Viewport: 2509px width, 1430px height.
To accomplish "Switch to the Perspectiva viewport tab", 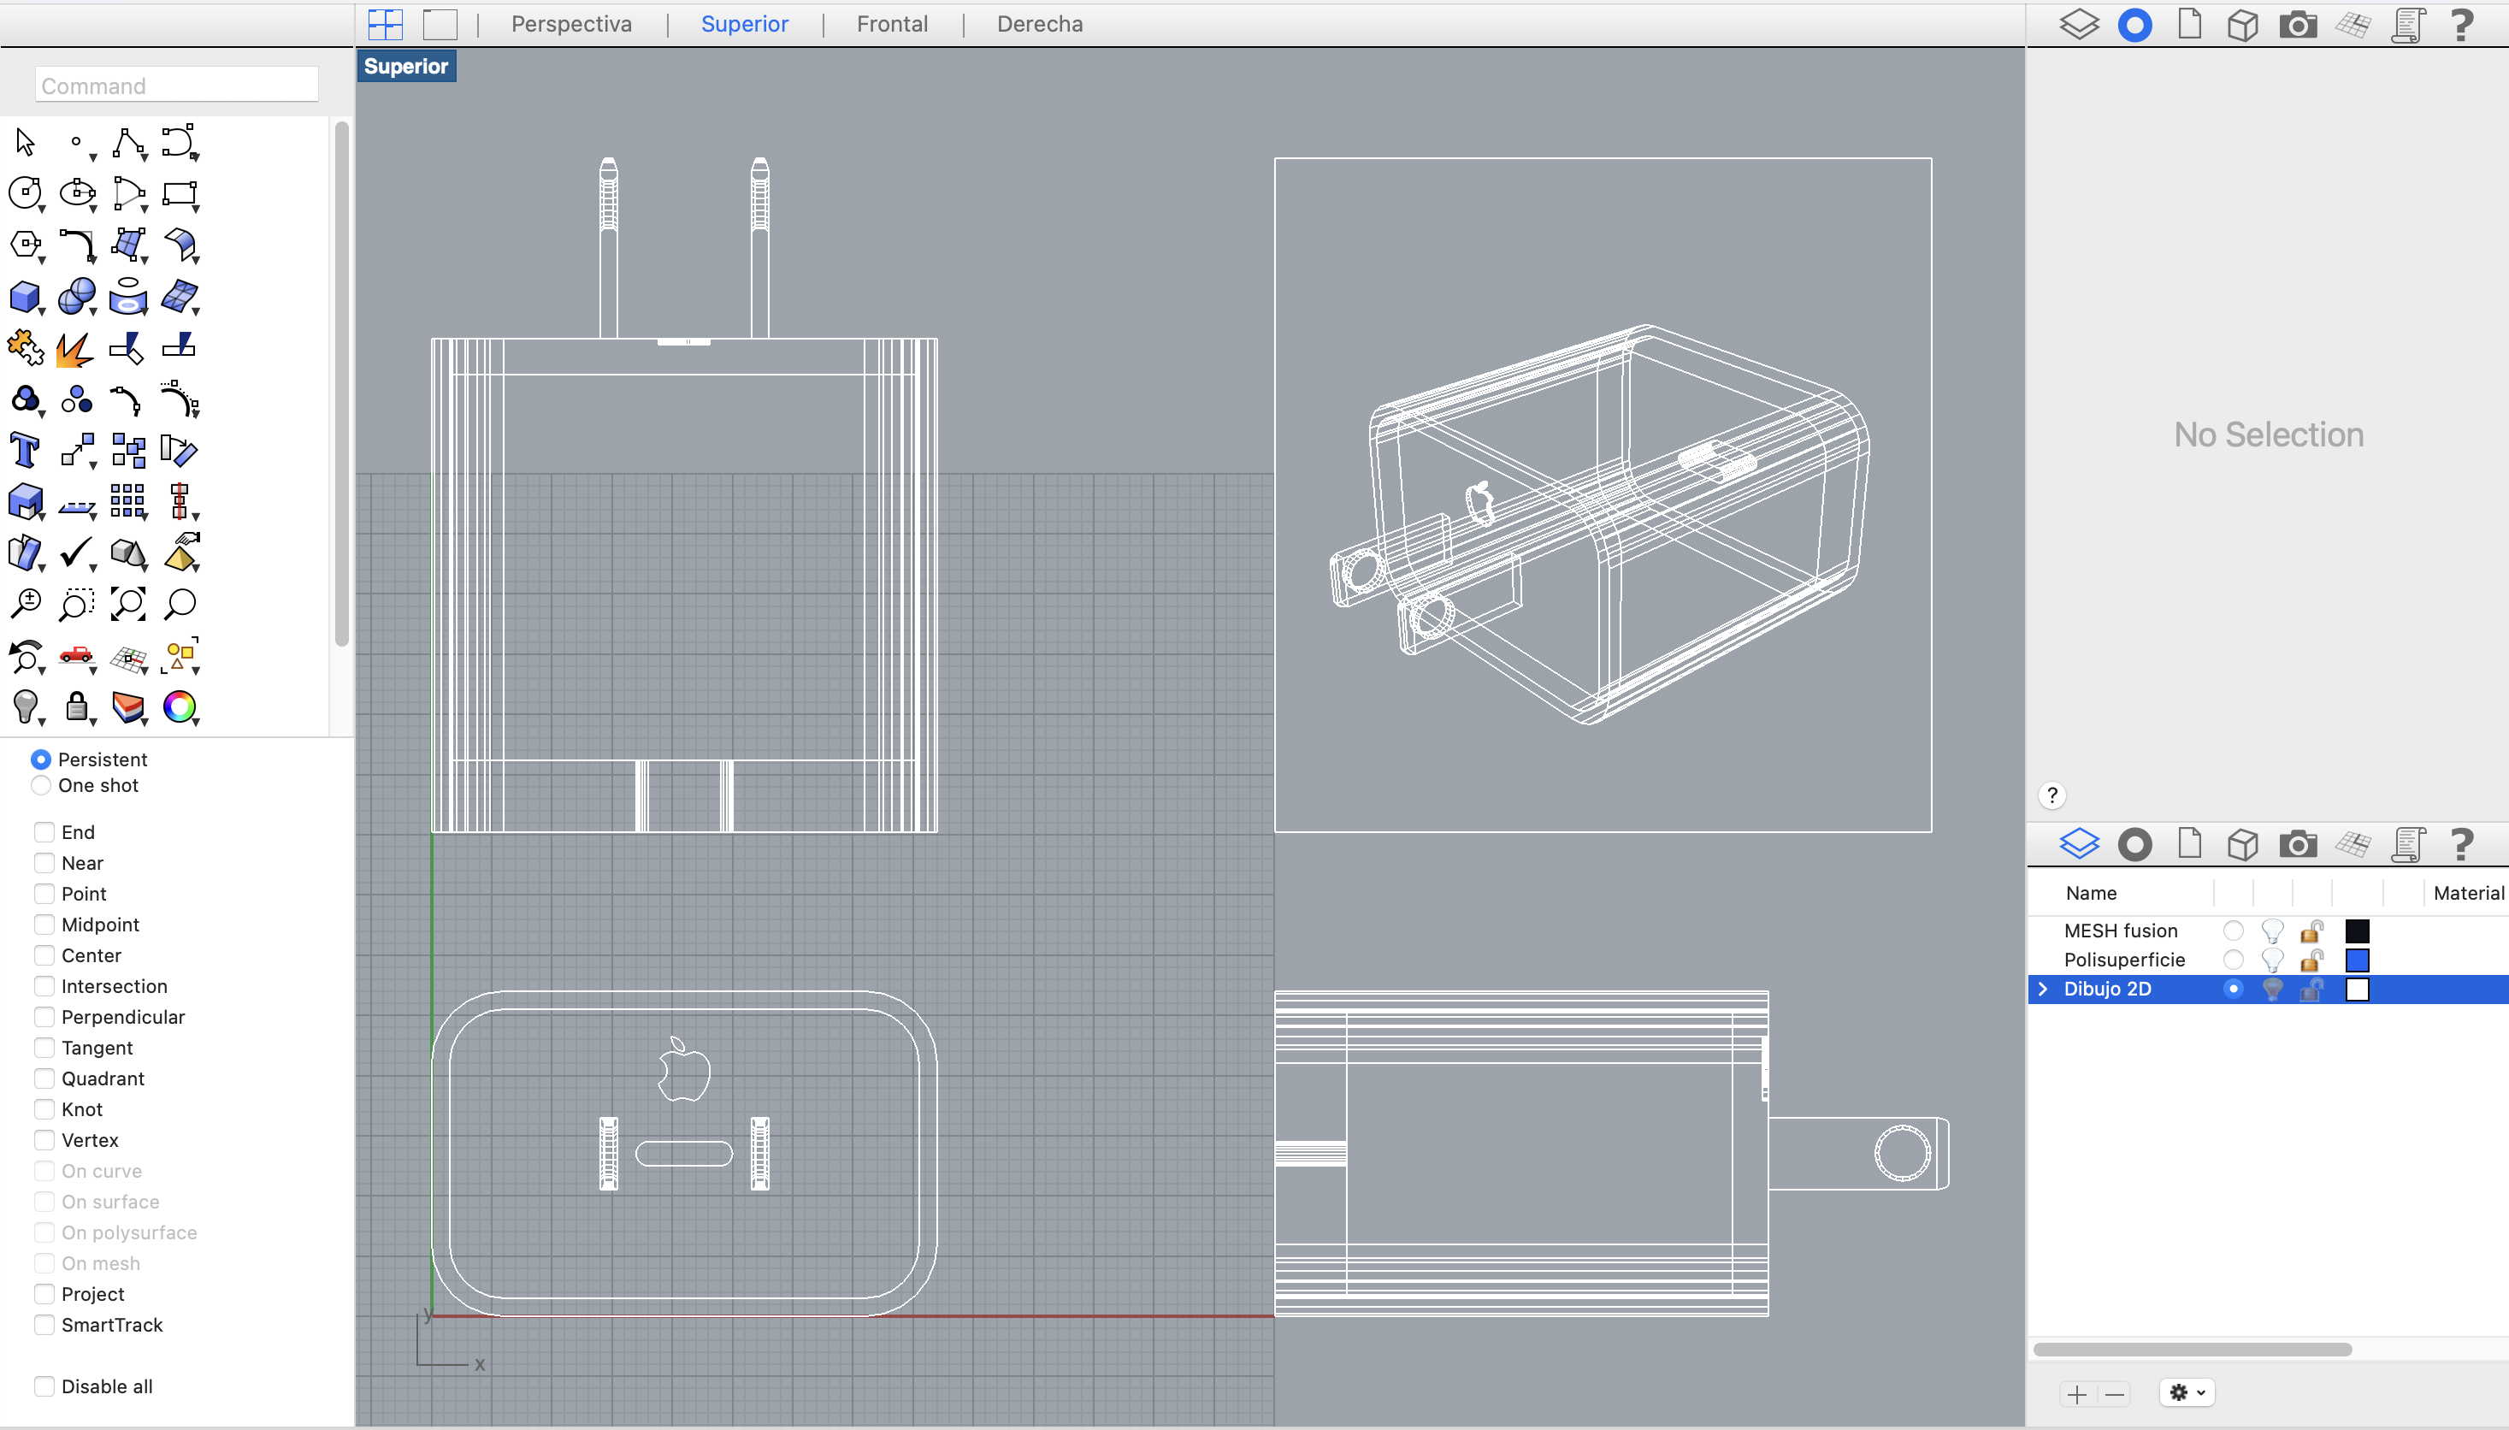I will [570, 24].
